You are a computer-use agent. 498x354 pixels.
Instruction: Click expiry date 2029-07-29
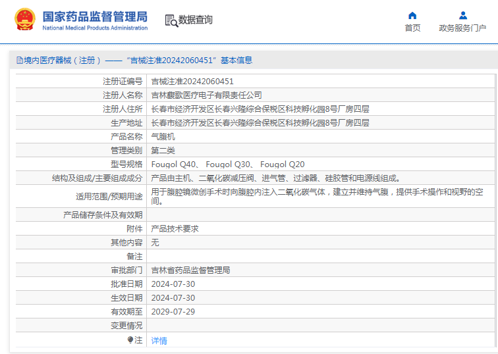click(x=173, y=312)
